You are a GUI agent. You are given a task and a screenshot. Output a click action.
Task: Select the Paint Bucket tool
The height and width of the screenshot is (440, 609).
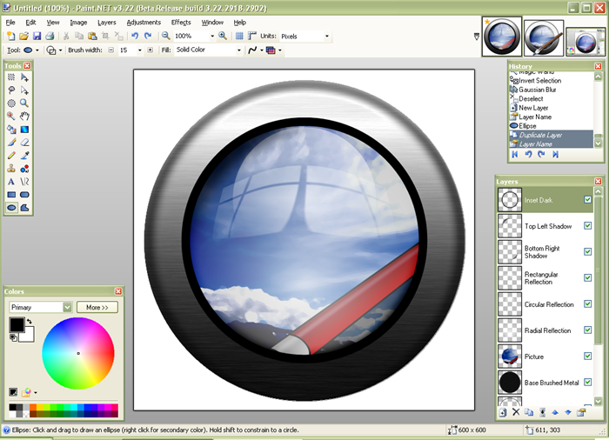click(11, 130)
